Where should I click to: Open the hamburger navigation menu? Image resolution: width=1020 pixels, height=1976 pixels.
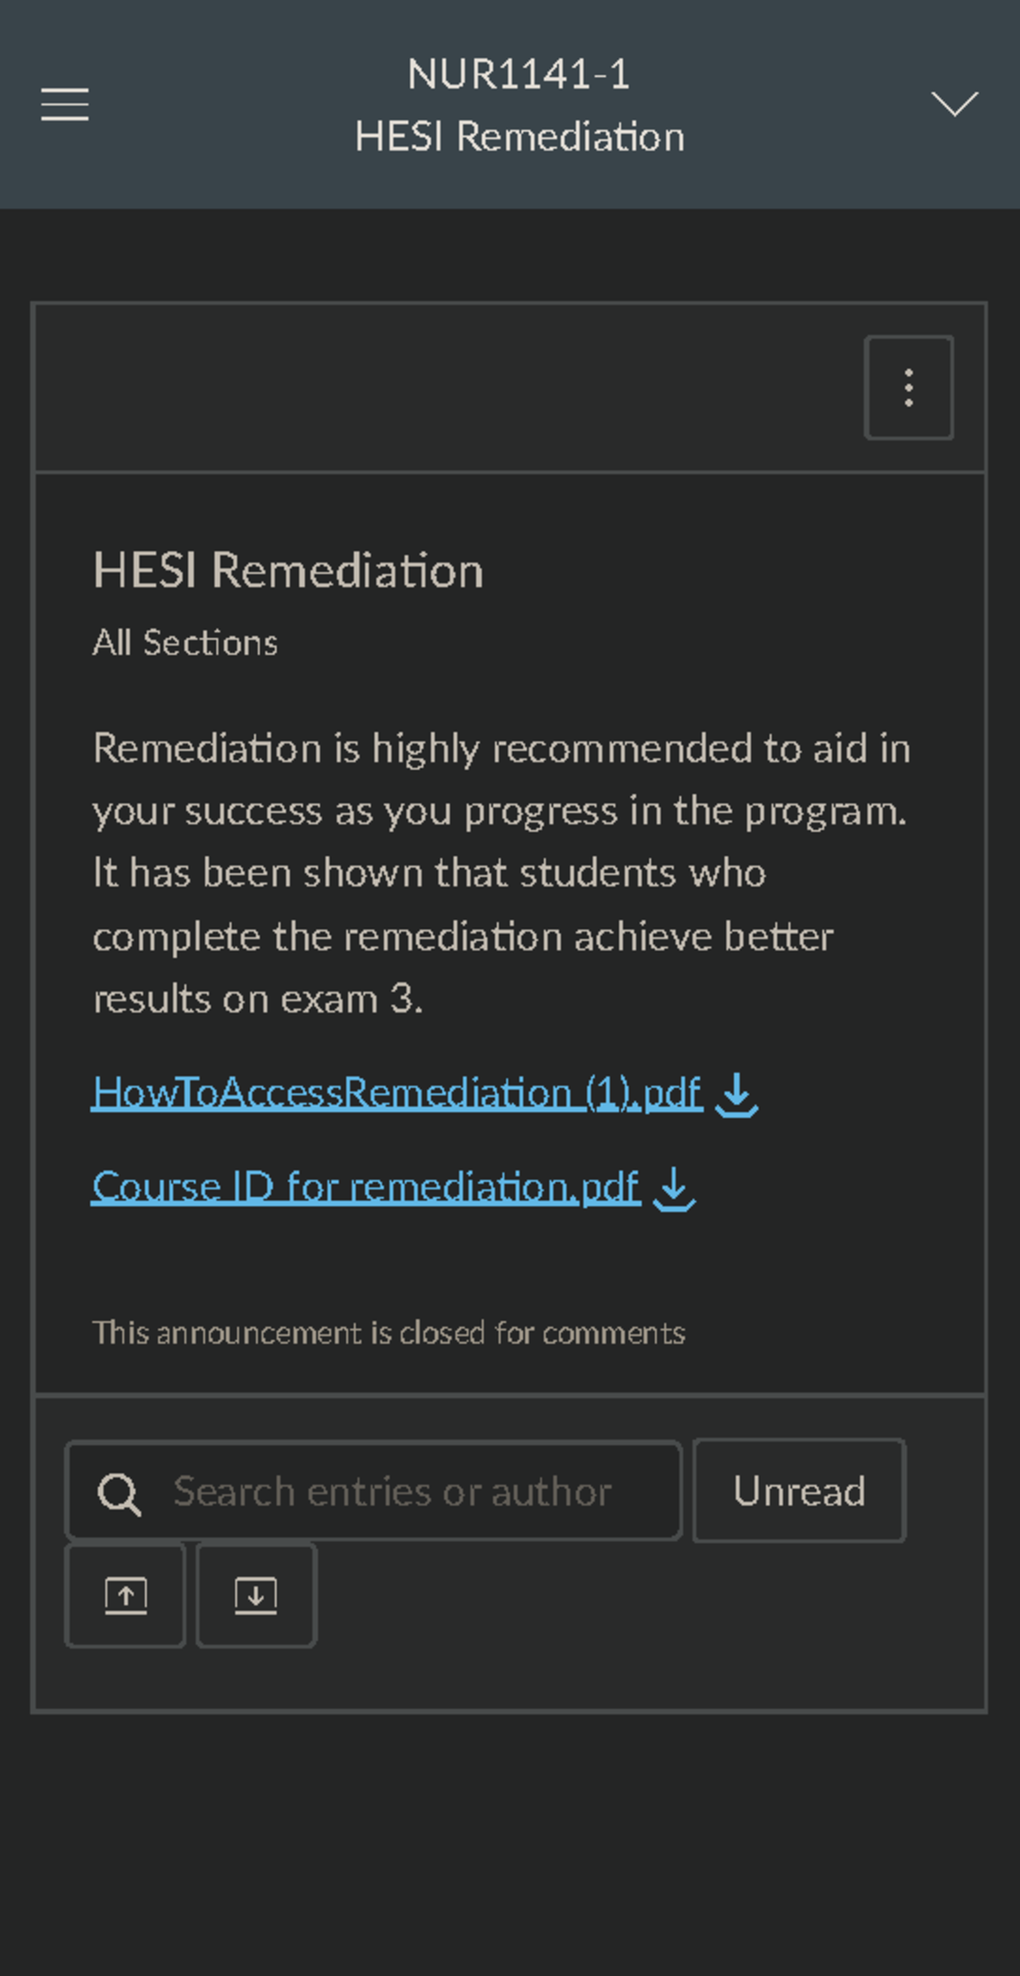64,105
